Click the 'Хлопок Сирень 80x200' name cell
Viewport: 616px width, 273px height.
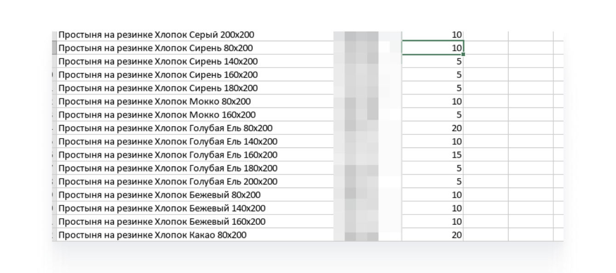coord(155,48)
